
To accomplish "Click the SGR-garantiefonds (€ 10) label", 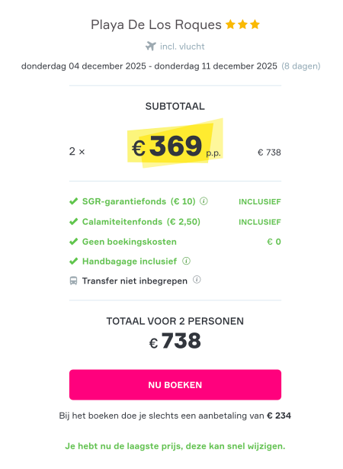I will (x=139, y=201).
